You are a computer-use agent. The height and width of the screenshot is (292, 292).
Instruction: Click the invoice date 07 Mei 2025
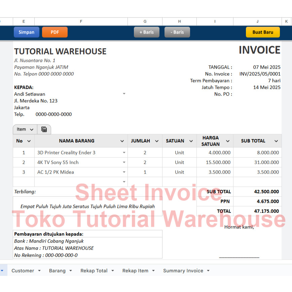click(267, 67)
